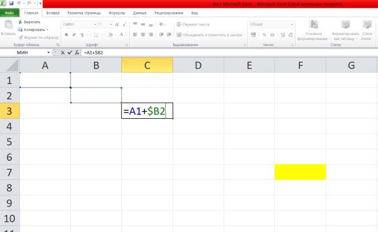Click the comma style 000 icon
378x232 pixels.
(272, 35)
